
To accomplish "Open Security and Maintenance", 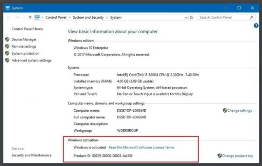I will coord(31,155).
